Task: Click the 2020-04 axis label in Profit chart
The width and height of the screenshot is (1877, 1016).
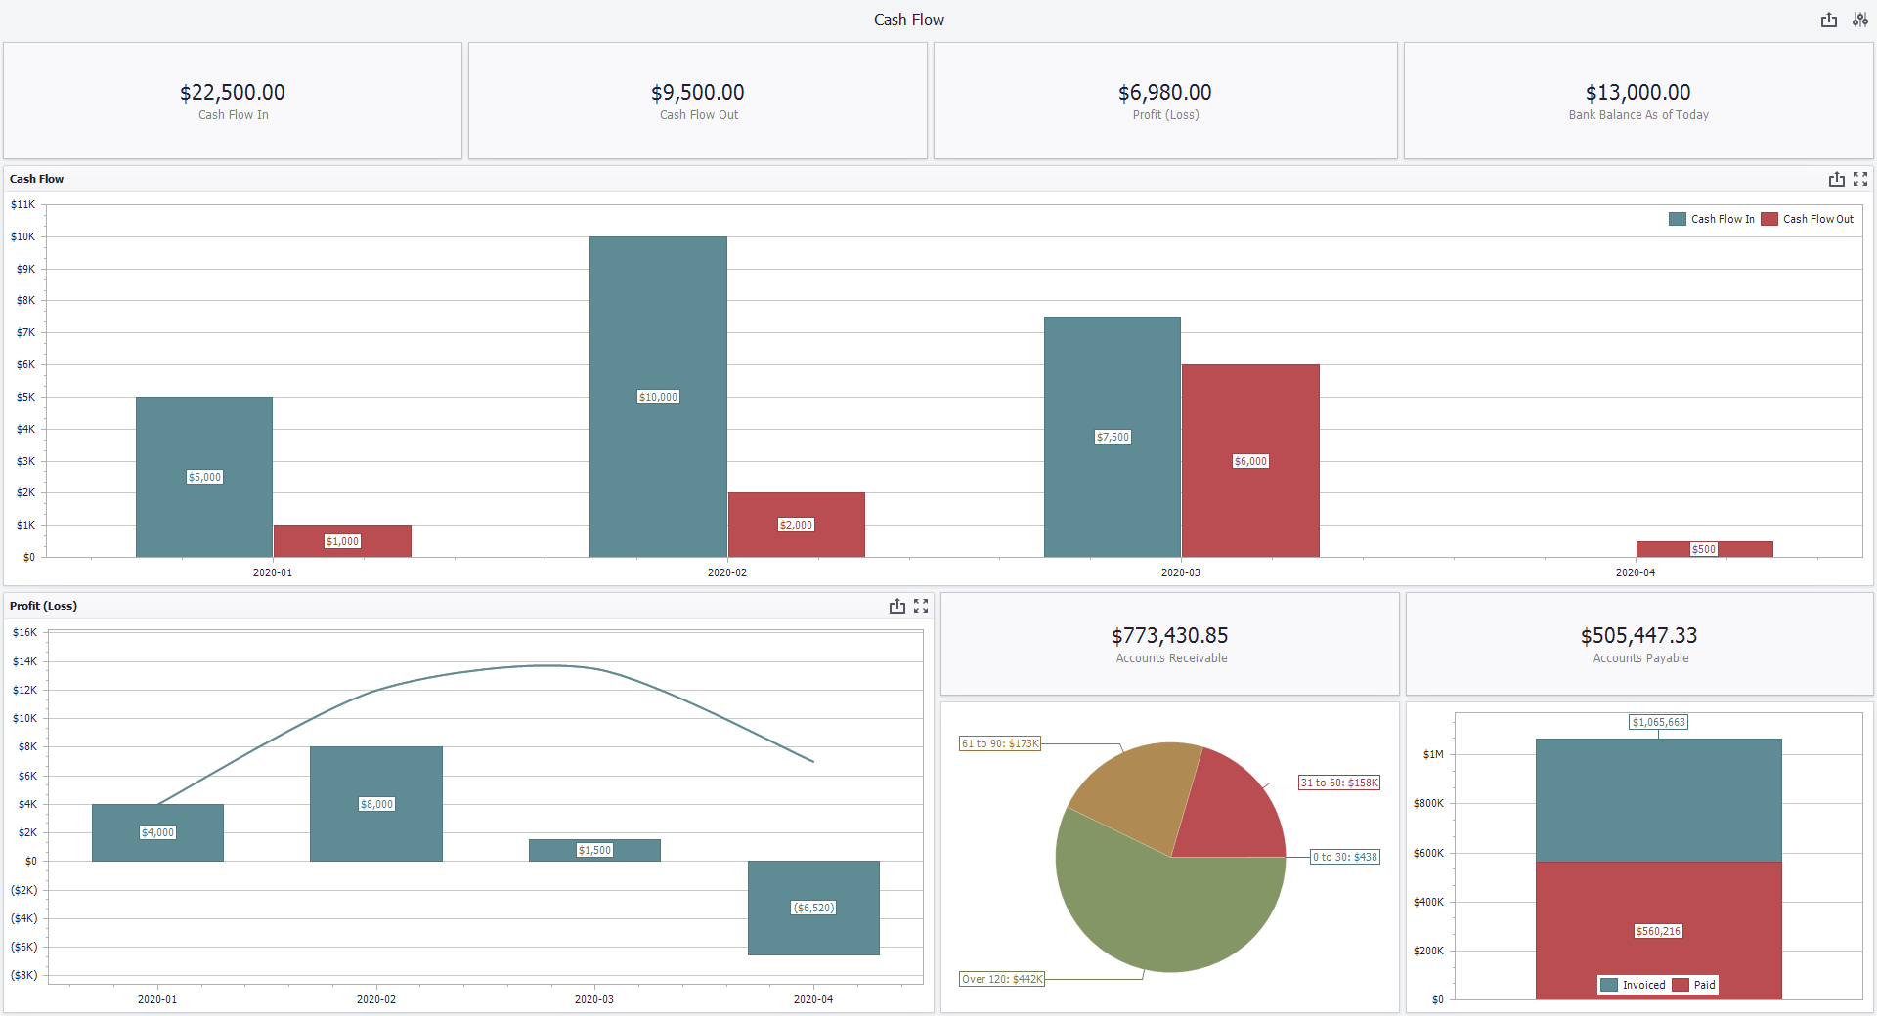Action: click(813, 999)
